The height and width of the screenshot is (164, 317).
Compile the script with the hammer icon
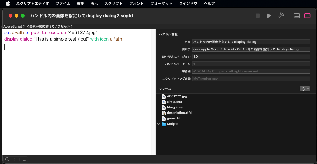(x=281, y=16)
